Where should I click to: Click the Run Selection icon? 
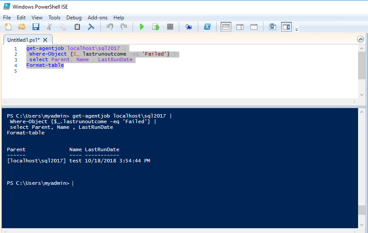pyautogui.click(x=156, y=27)
